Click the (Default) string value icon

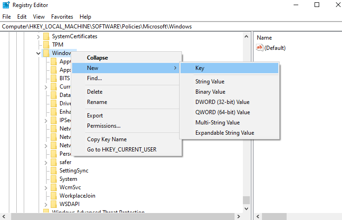[x=260, y=48]
